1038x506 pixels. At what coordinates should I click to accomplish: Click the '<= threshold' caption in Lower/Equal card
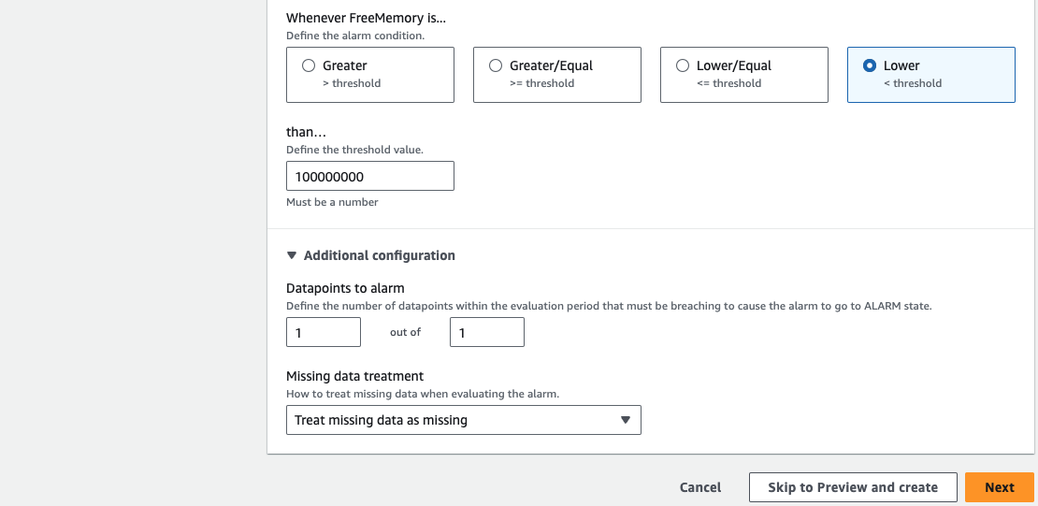pos(728,83)
